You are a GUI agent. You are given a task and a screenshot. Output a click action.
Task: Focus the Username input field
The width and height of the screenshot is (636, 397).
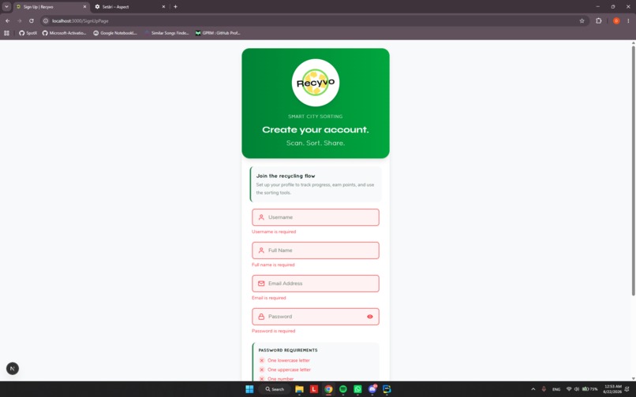point(316,217)
